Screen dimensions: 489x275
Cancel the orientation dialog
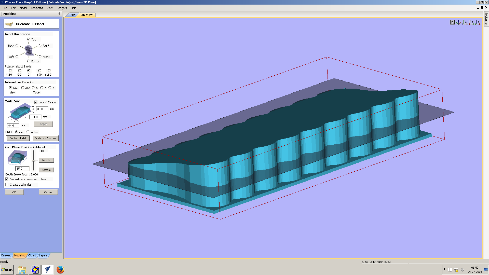coord(48,192)
